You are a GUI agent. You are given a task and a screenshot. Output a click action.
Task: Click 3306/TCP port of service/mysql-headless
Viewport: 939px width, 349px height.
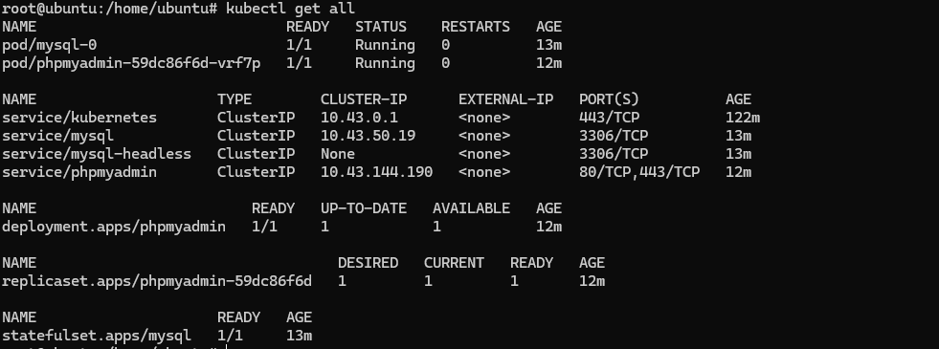[614, 155]
